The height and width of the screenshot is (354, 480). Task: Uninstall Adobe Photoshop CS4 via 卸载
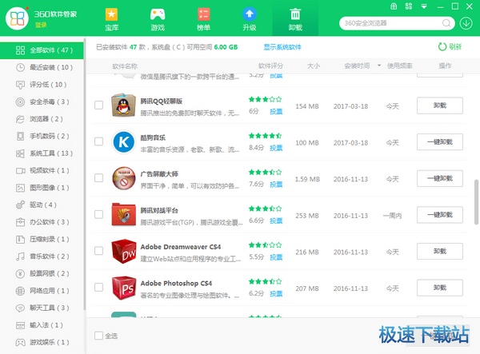point(439,288)
